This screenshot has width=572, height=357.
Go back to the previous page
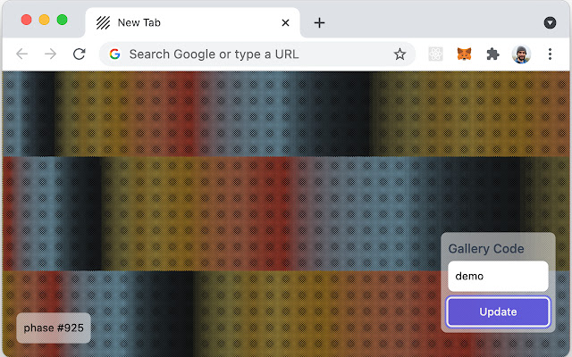tap(22, 54)
